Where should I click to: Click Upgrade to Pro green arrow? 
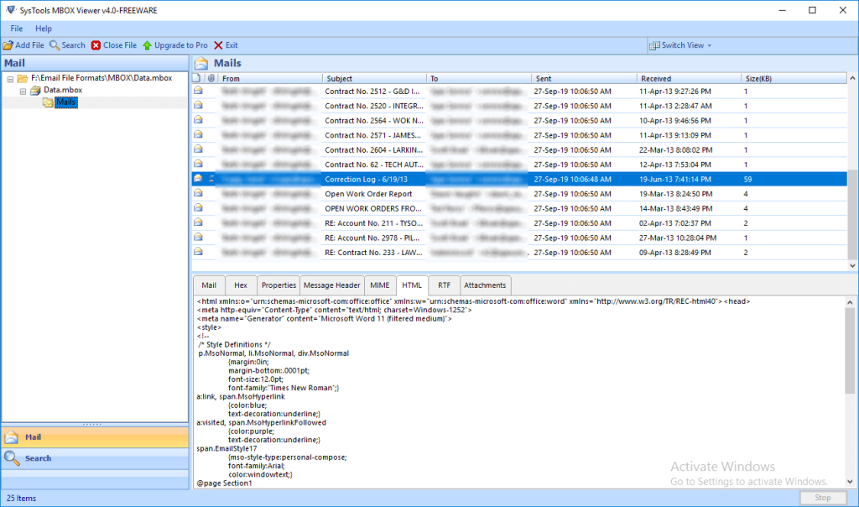coord(147,45)
